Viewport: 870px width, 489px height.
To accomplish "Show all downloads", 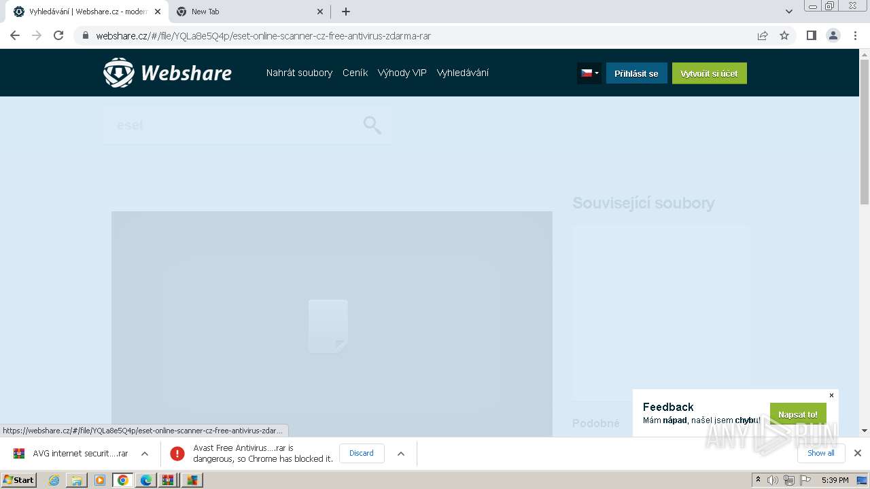I will 820,453.
